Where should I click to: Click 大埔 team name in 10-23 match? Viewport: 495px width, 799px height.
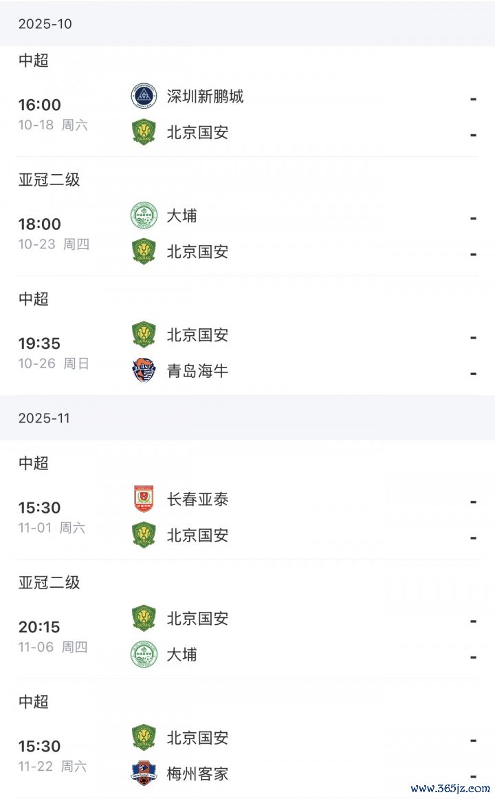pos(182,216)
